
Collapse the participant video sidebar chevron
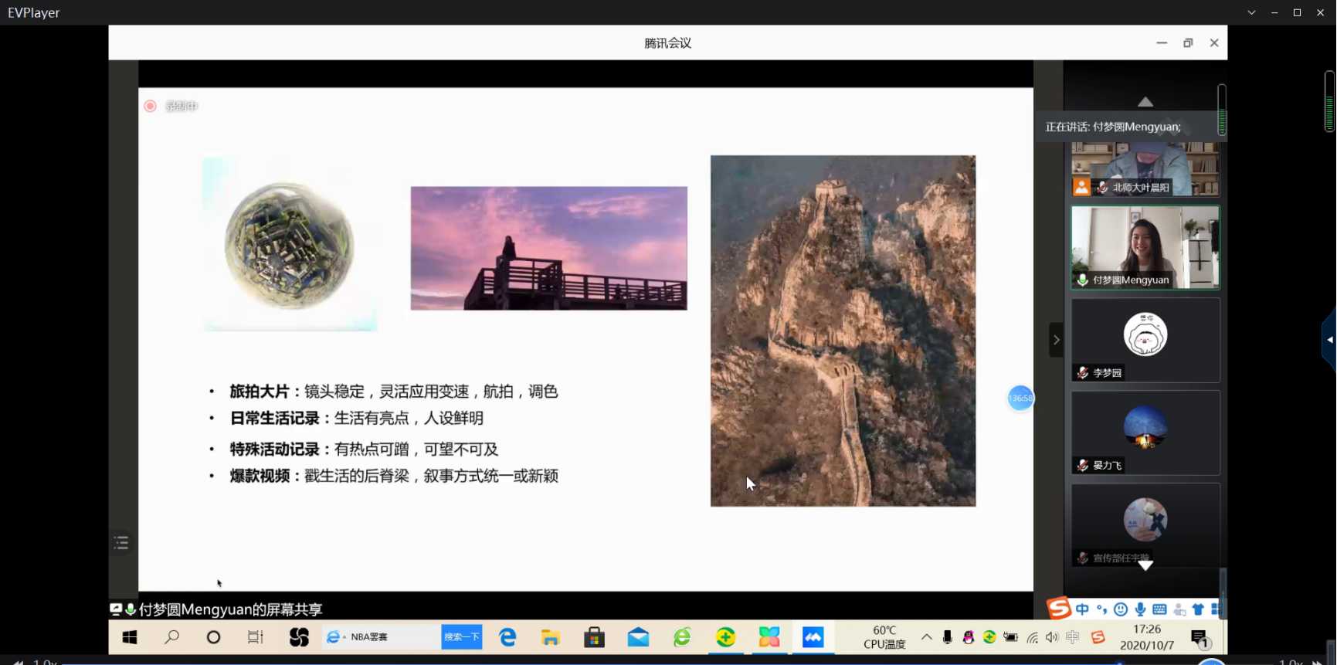(1056, 340)
